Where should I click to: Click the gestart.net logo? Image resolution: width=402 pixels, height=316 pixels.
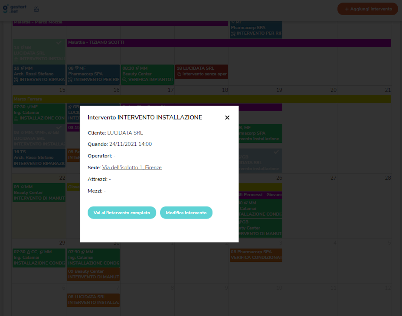tap(14, 9)
